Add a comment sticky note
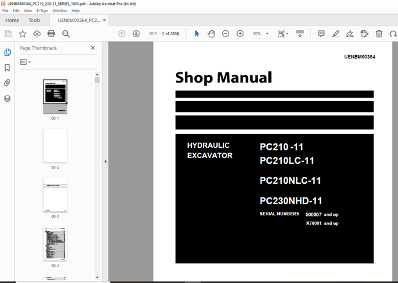Image resolution: width=398 pixels, height=283 pixels. [x=321, y=34]
